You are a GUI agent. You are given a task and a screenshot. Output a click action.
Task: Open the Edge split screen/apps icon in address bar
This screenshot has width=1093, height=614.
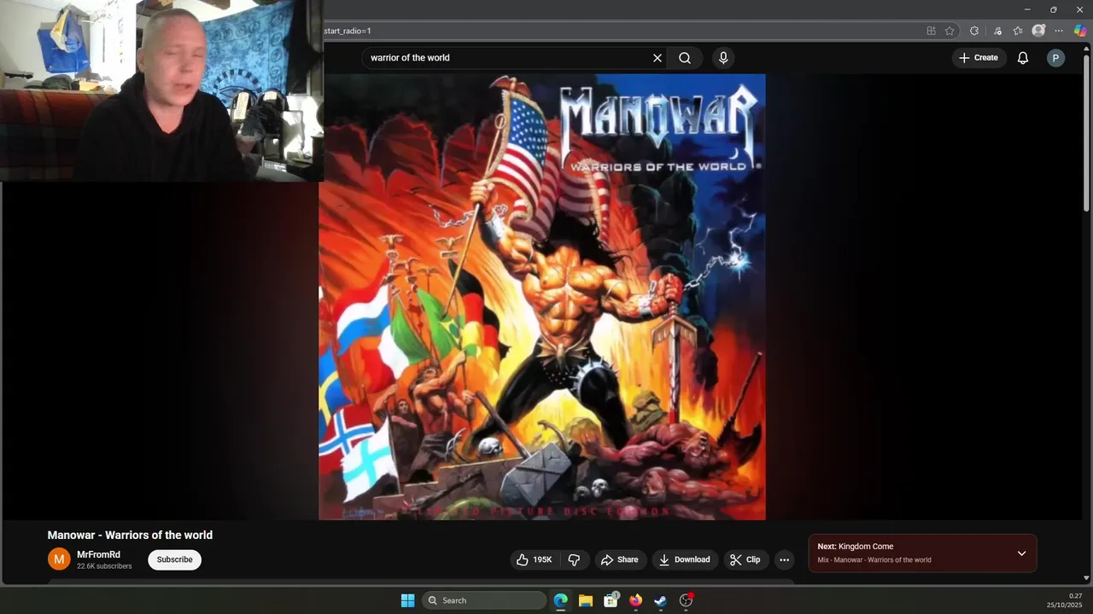click(931, 31)
